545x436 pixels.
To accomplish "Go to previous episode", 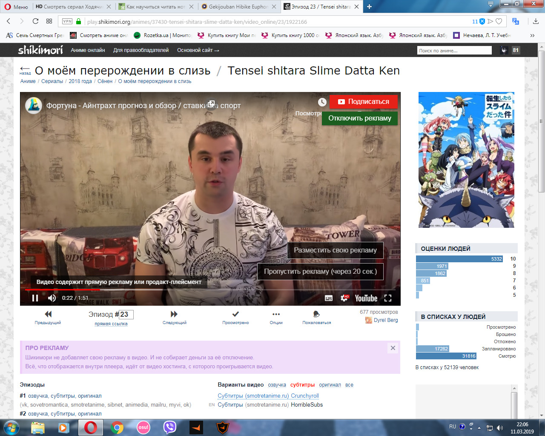I will pyautogui.click(x=48, y=317).
